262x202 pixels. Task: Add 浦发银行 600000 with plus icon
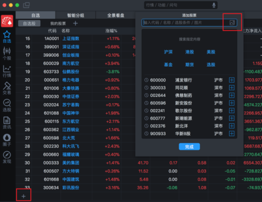[x=232, y=80]
